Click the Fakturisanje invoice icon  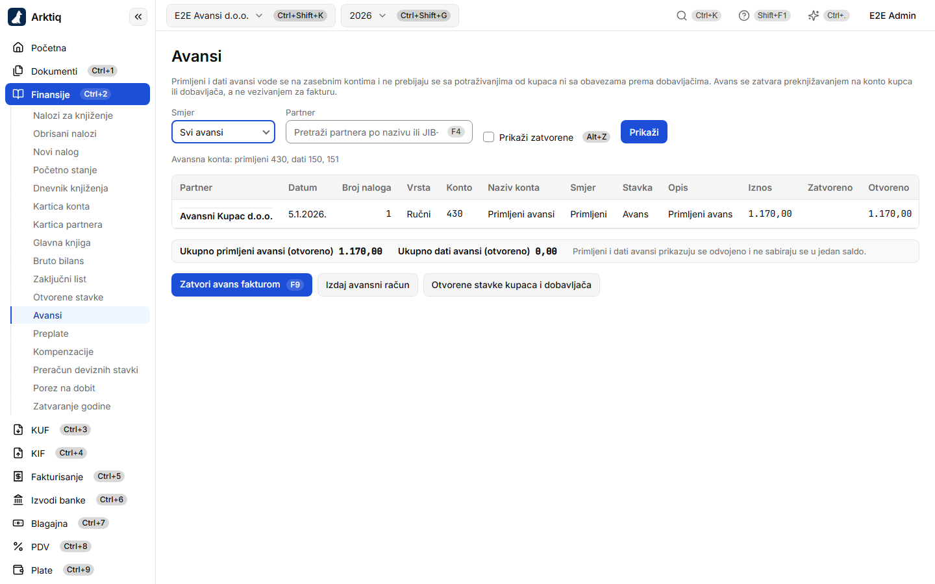pyautogui.click(x=18, y=476)
